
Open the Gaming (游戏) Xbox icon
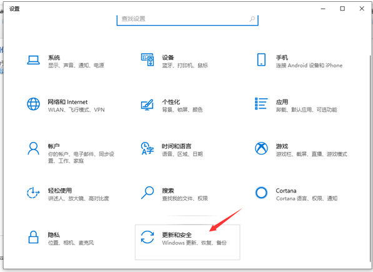(x=261, y=148)
